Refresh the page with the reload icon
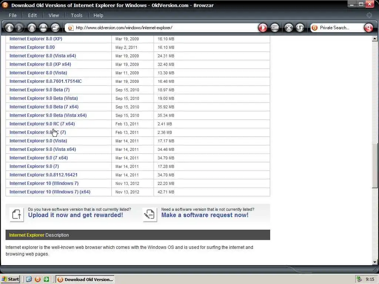The width and height of the screenshot is (379, 284). tap(300, 28)
